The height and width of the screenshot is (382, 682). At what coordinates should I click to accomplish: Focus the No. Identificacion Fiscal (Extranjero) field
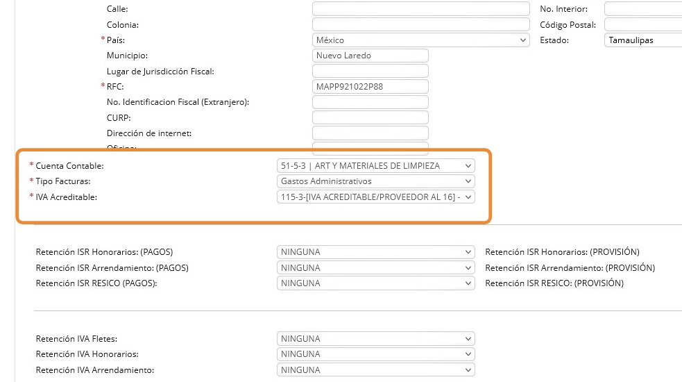(x=370, y=102)
